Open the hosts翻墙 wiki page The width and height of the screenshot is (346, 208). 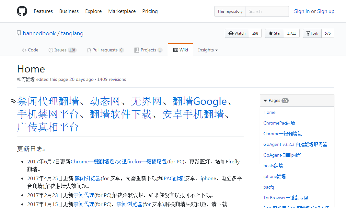tap(273, 166)
